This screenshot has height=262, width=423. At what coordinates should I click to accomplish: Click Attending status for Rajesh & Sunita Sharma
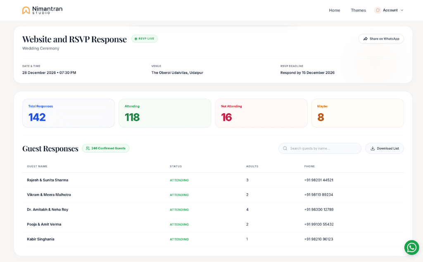179,180
